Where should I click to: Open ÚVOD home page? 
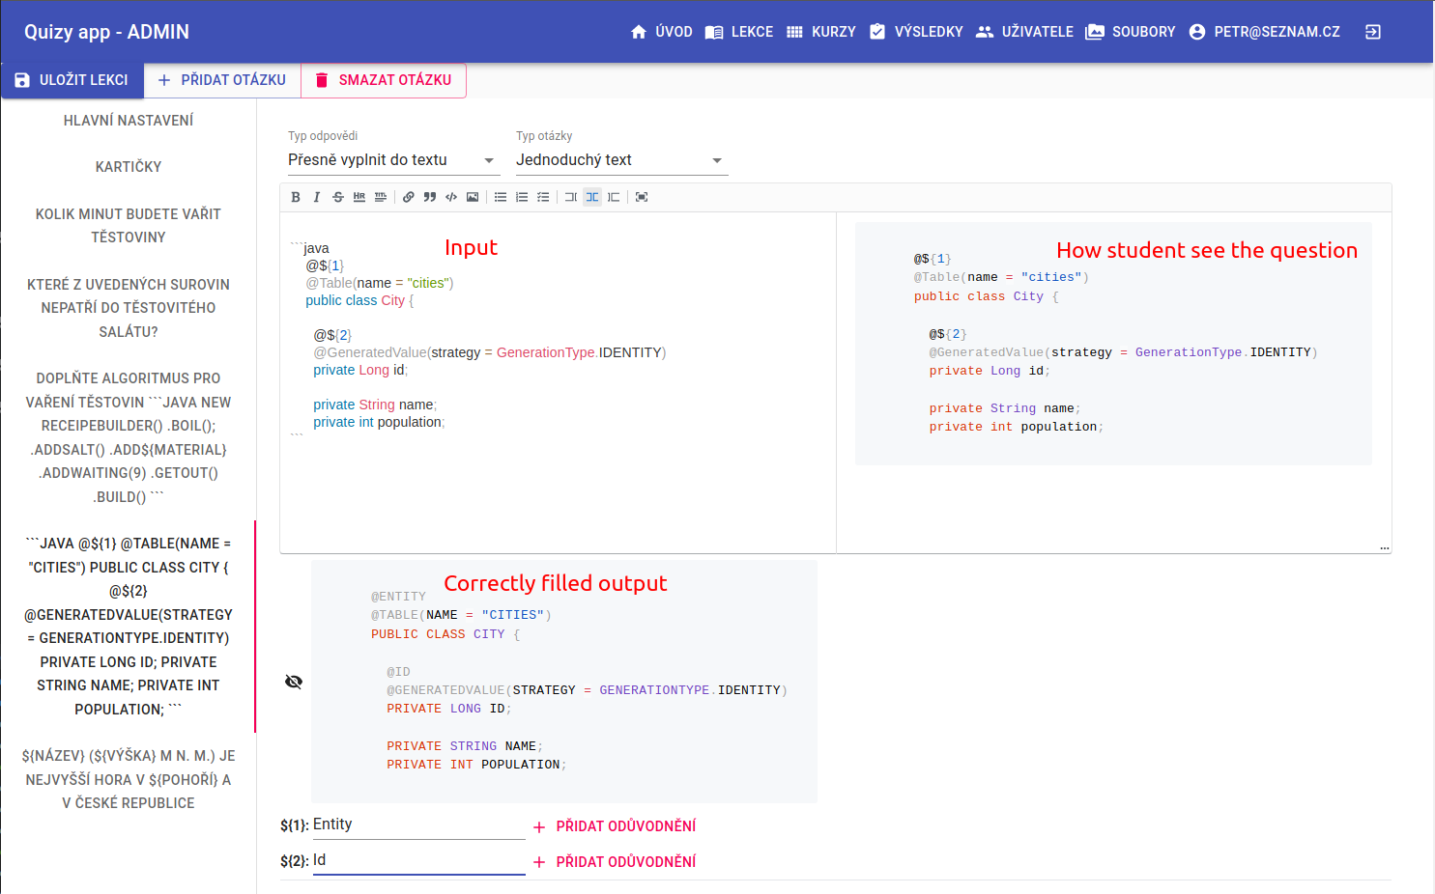(662, 32)
